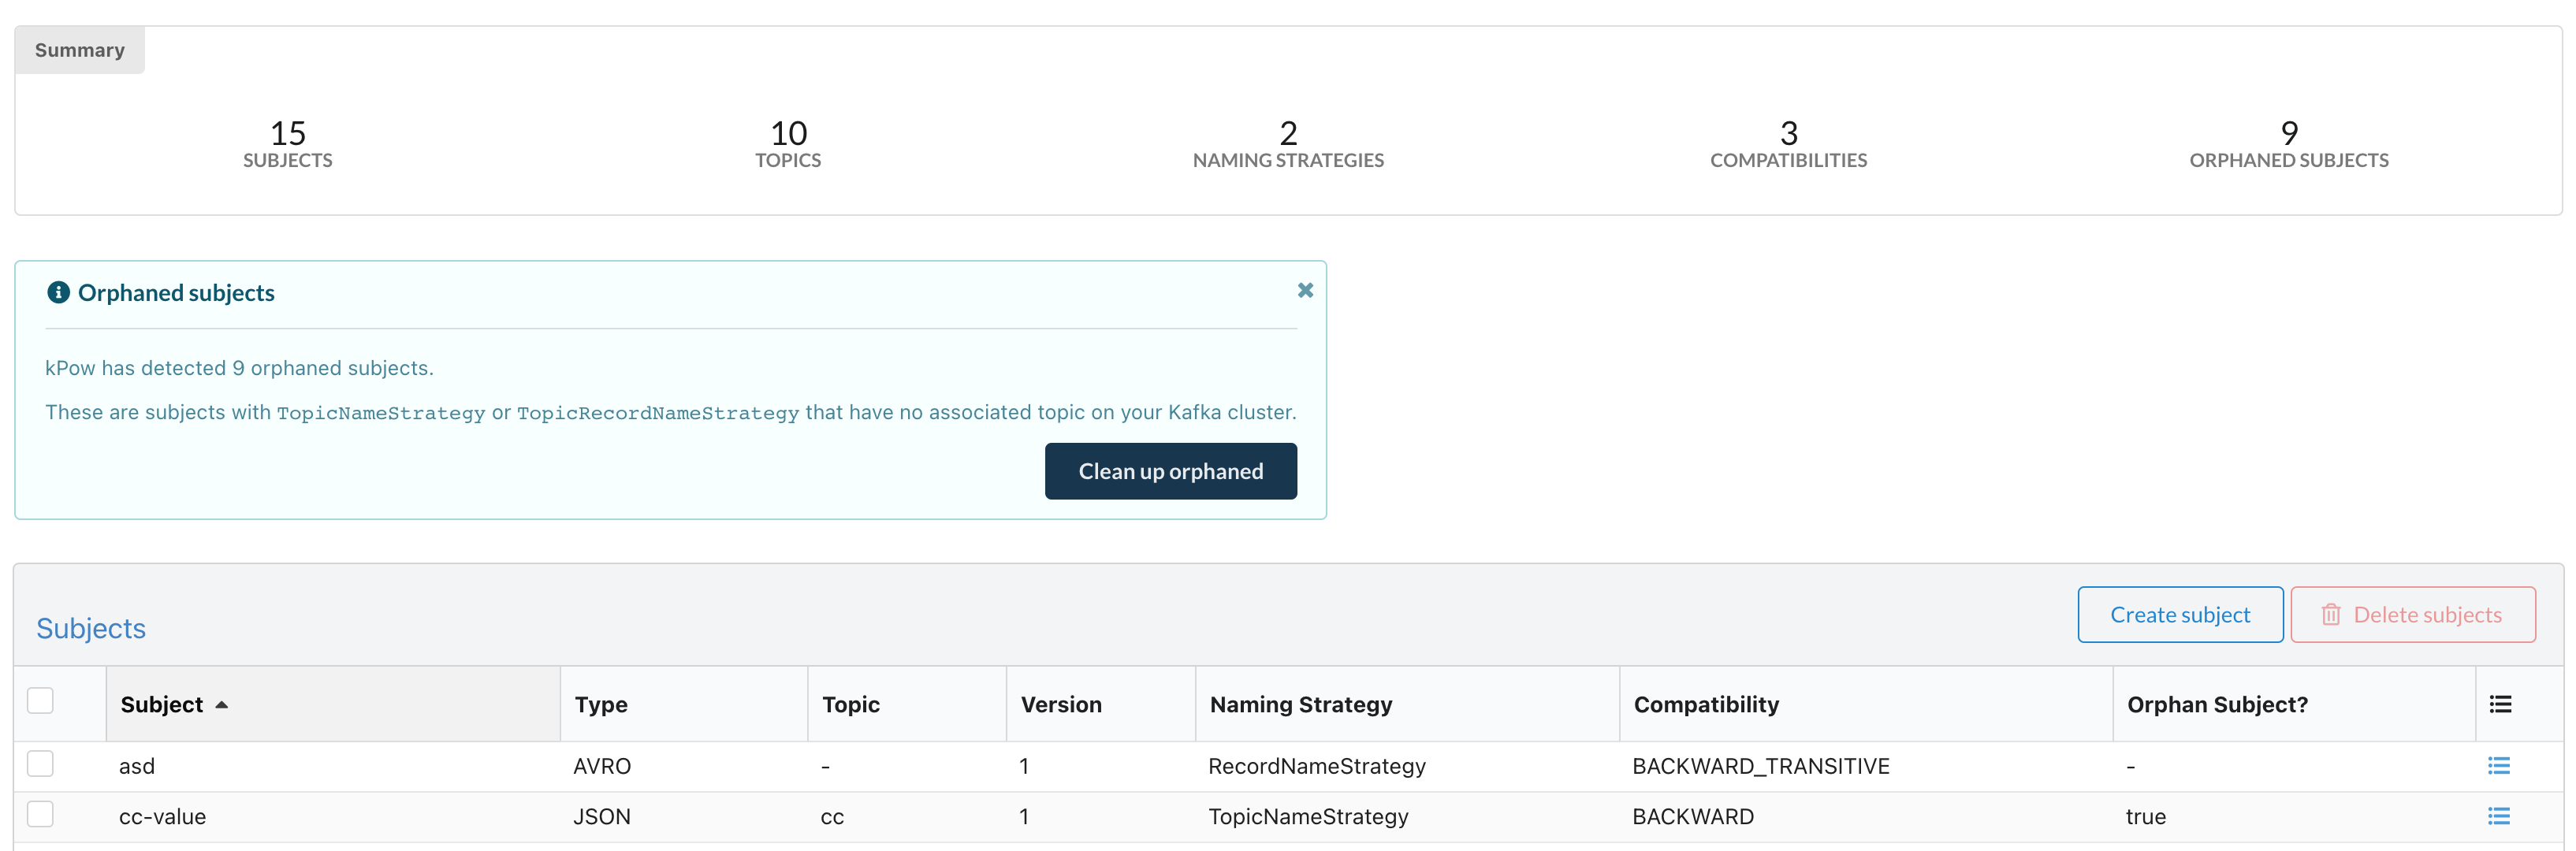This screenshot has width=2576, height=851.
Task: Click the dismiss X icon on orphaned subjects alert
Action: click(x=1305, y=289)
